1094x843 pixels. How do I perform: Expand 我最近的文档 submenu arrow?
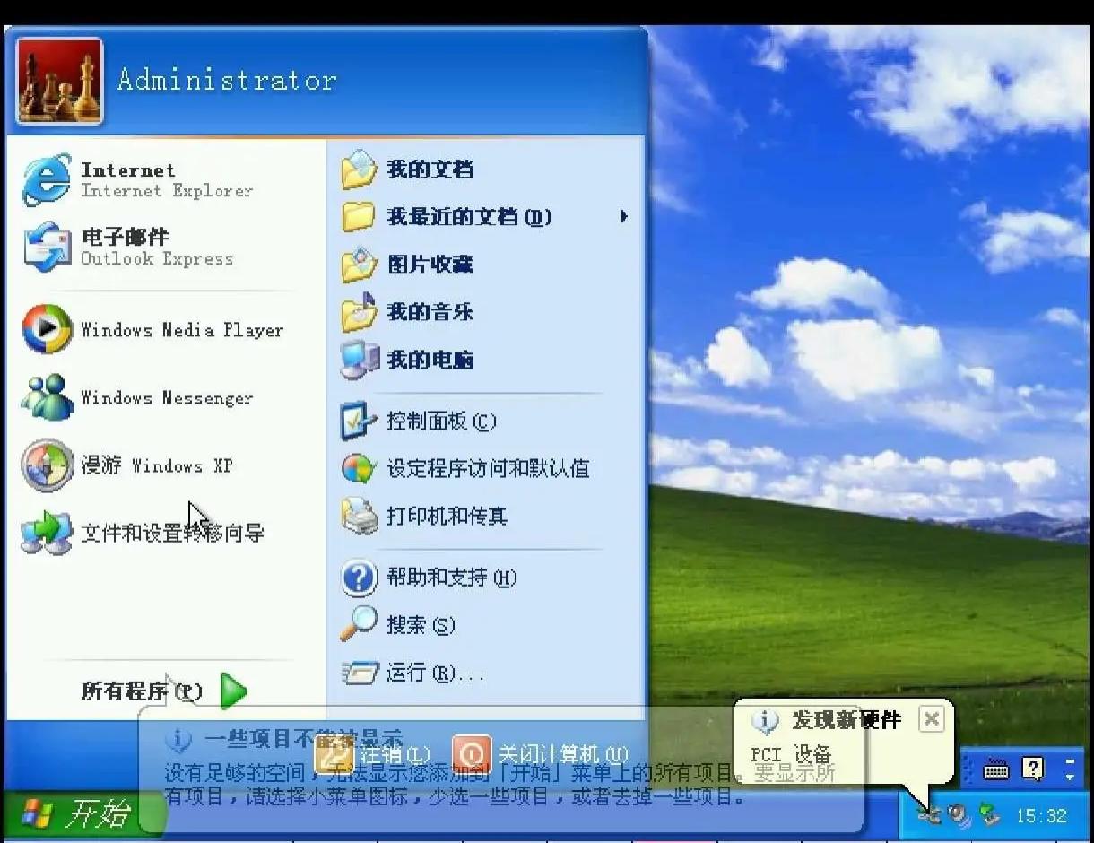point(624,216)
